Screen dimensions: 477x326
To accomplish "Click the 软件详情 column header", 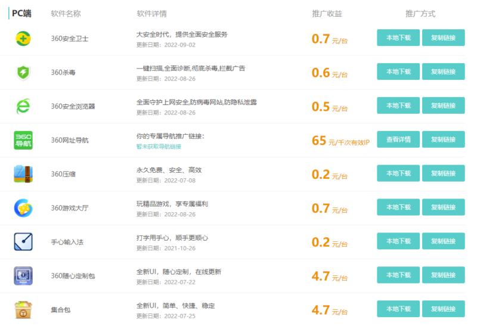I will tap(152, 14).
